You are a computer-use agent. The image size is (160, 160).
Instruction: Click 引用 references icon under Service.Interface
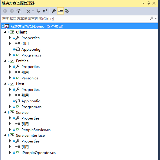(18, 147)
